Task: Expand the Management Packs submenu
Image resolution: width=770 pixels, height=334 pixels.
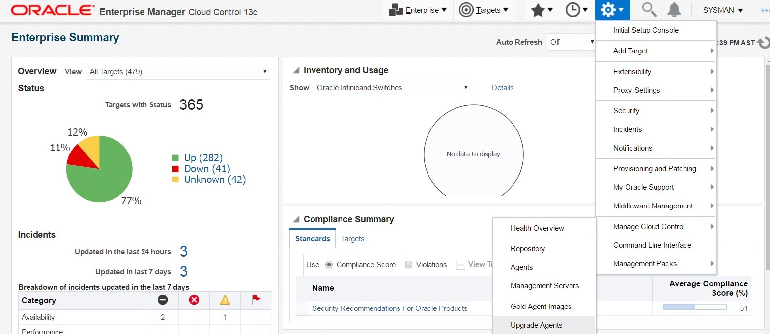Action: click(656, 264)
